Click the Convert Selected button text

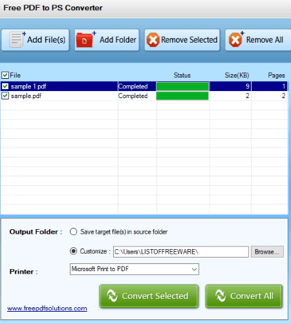coord(155,296)
